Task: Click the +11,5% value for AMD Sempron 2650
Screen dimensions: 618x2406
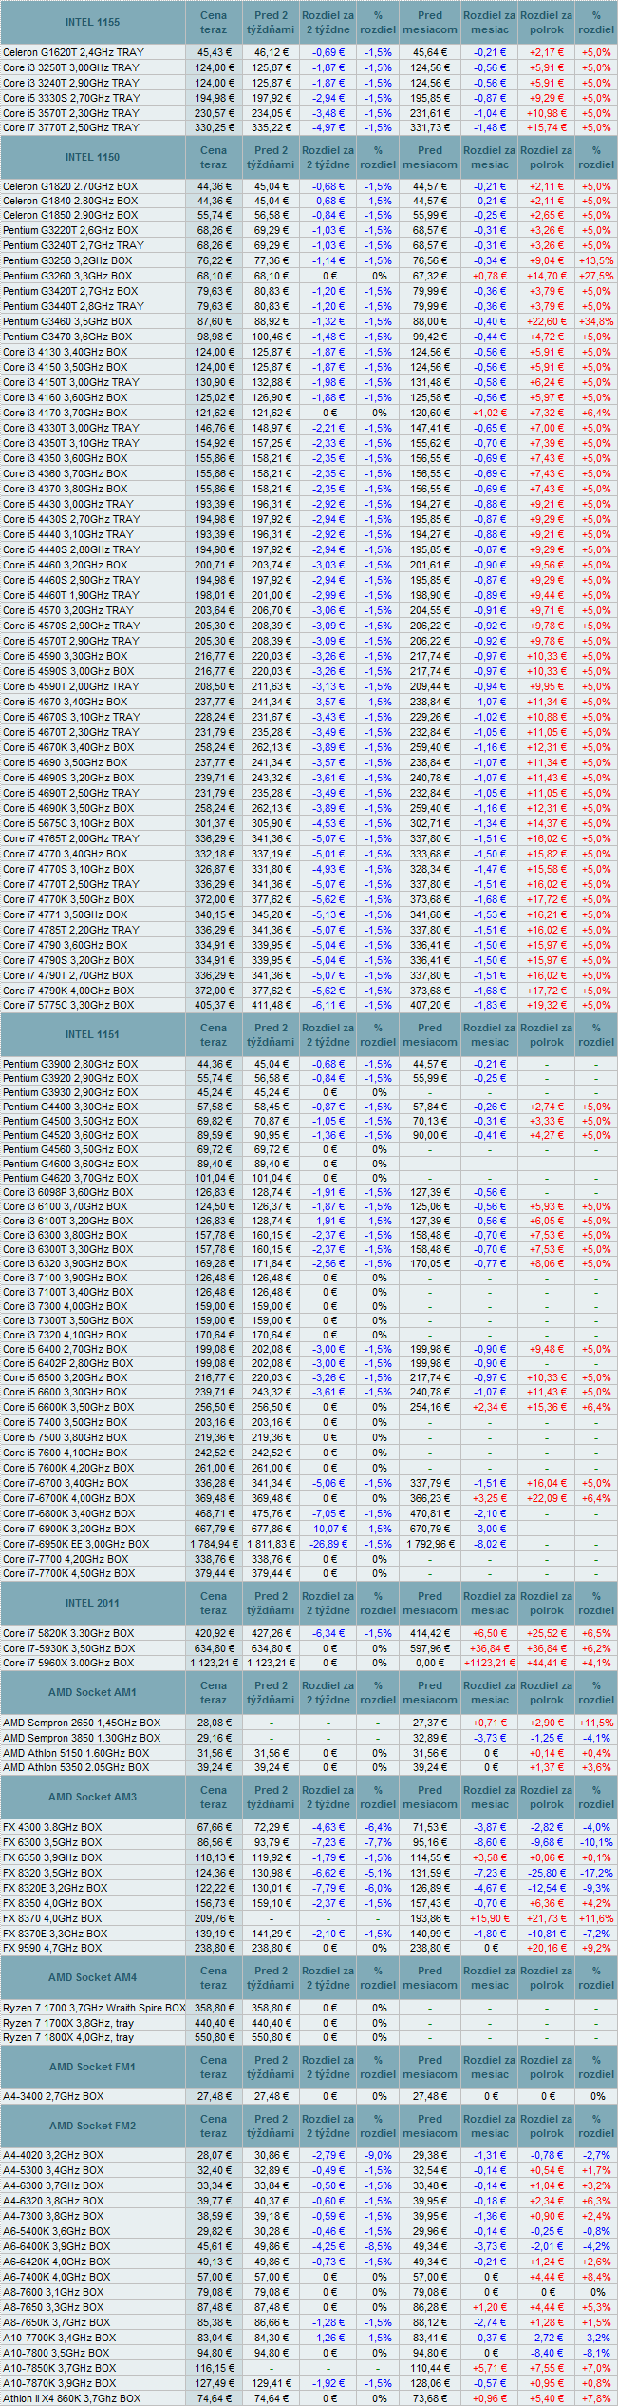Action: (596, 1723)
